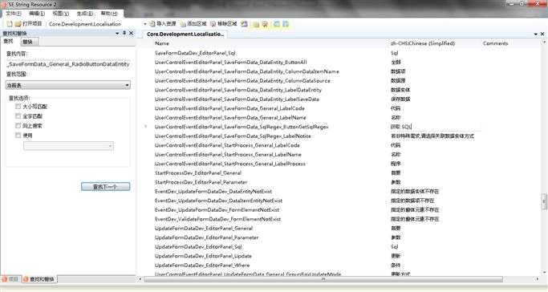Select StartProcessDev_EditorPanel_General row

click(x=198, y=173)
